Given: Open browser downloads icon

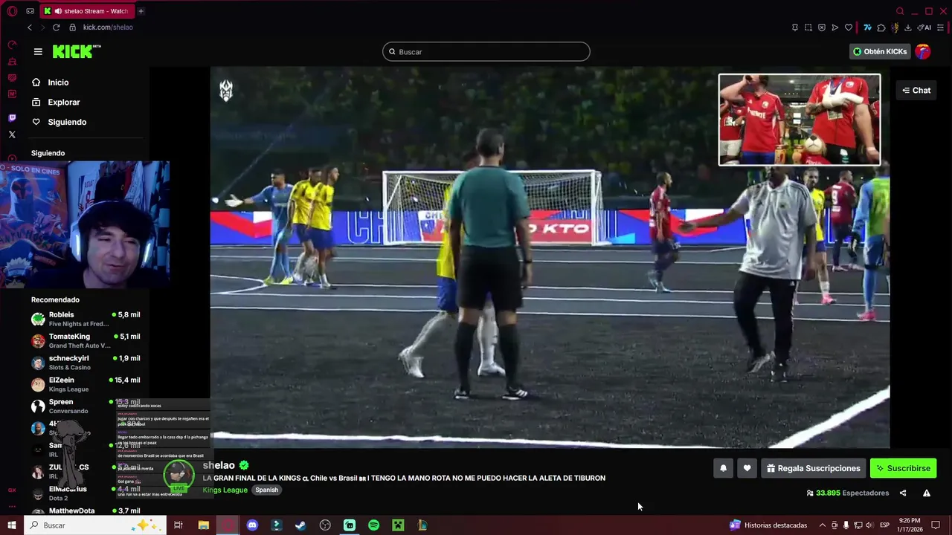Looking at the screenshot, I should [x=908, y=27].
